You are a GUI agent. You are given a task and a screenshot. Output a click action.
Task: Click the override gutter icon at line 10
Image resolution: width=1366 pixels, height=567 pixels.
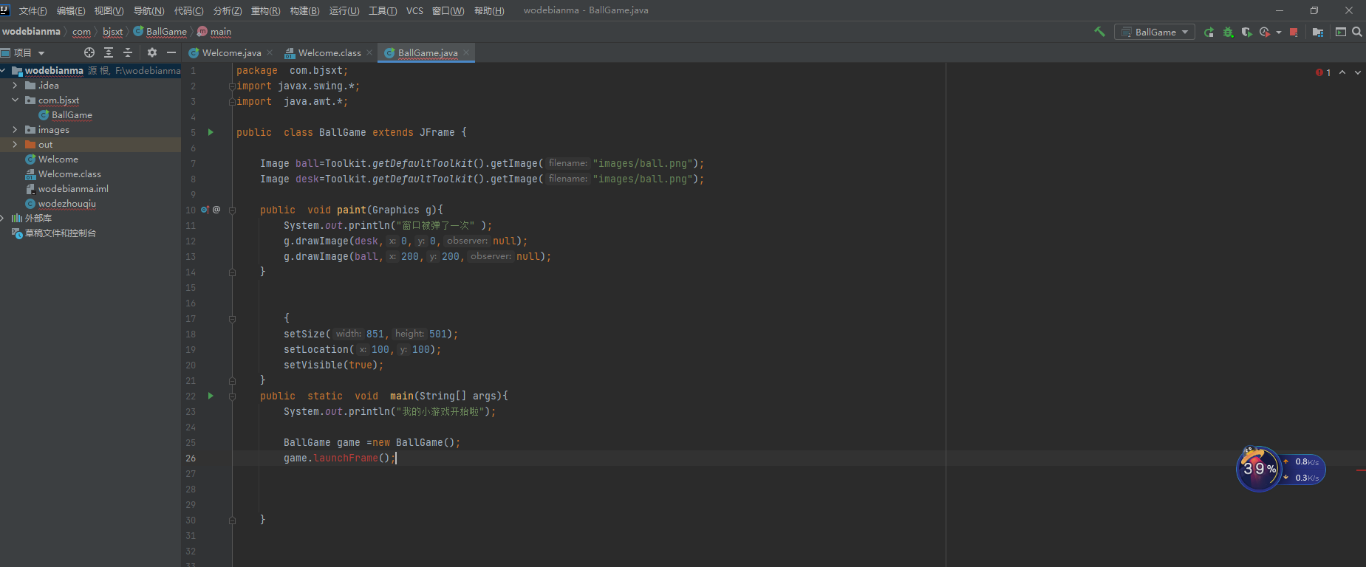[x=205, y=210]
